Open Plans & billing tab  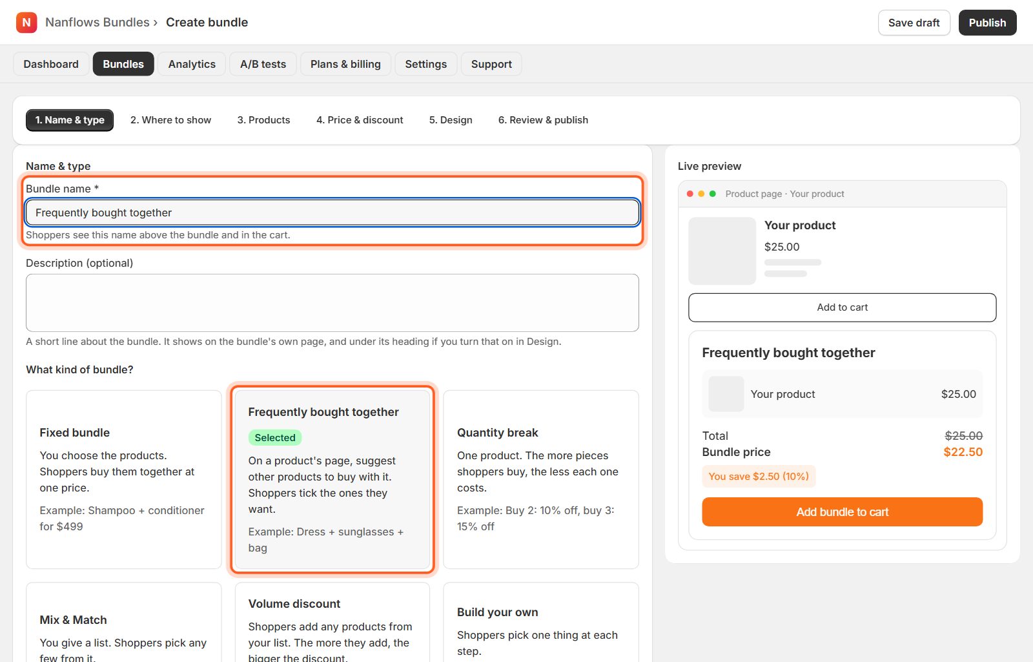coord(345,64)
